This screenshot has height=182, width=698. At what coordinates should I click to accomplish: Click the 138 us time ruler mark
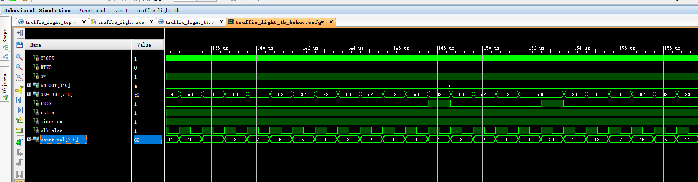(220, 48)
